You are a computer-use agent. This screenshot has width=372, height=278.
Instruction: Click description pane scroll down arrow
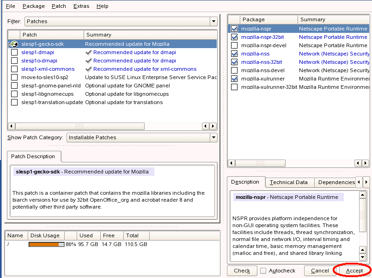tap(362, 257)
